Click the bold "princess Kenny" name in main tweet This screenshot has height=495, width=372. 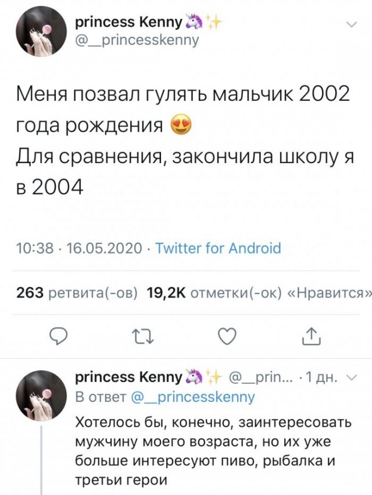pyautogui.click(x=128, y=24)
